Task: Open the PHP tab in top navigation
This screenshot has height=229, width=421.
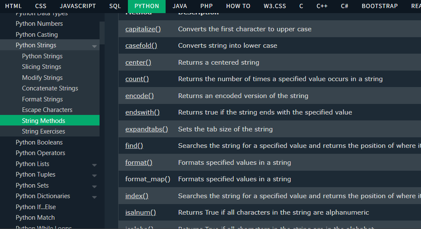Action: click(206, 6)
